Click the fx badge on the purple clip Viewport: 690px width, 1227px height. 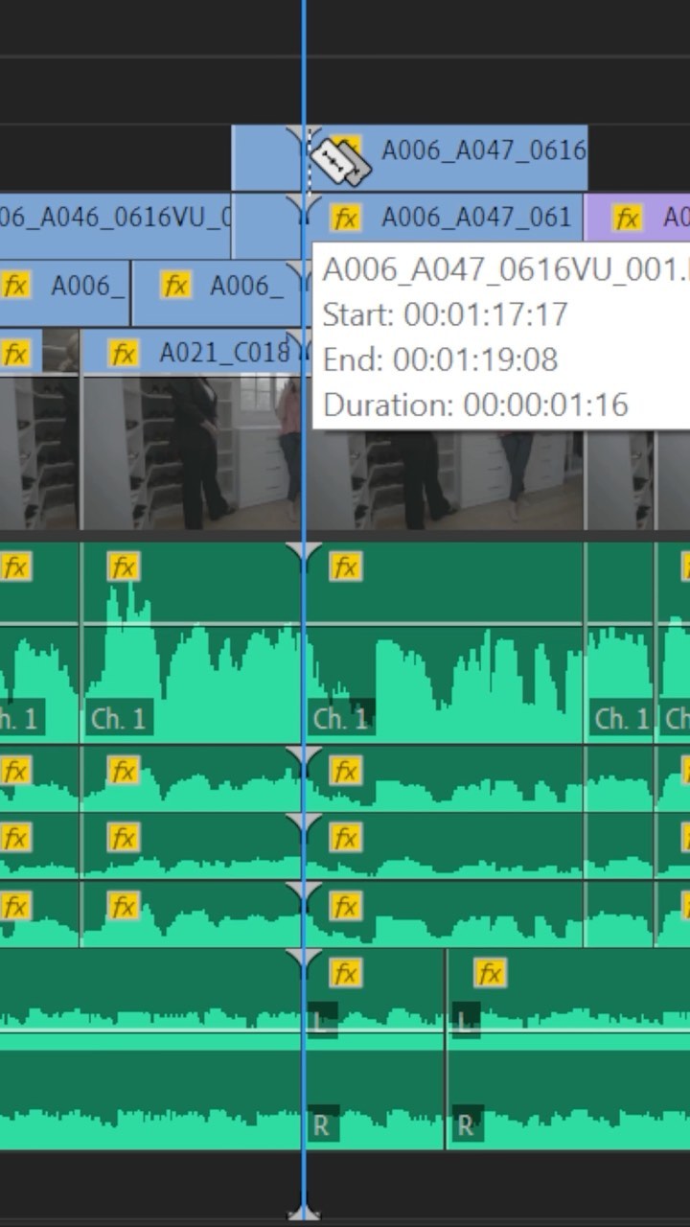click(x=627, y=219)
